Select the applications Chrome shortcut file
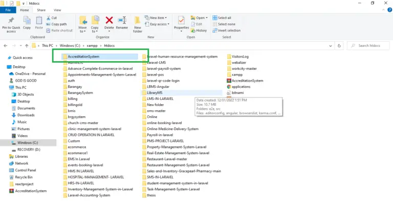Image resolution: width=393 pixels, height=201 pixels. [x=238, y=87]
